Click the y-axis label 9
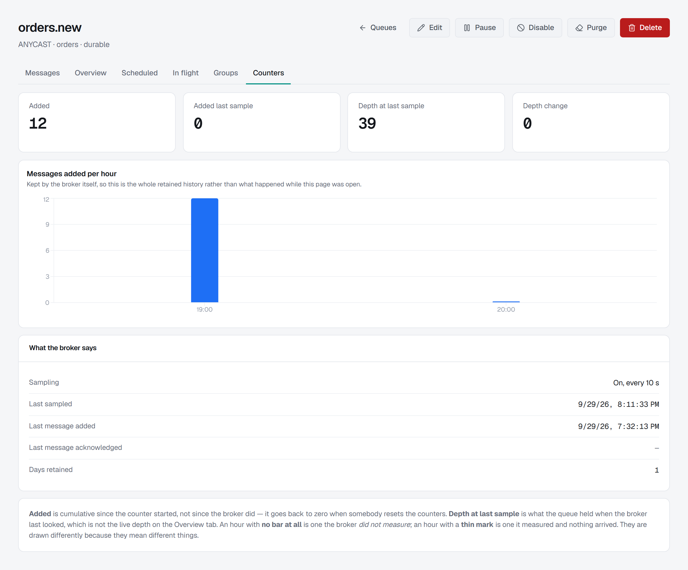This screenshot has width=688, height=570. coord(48,224)
